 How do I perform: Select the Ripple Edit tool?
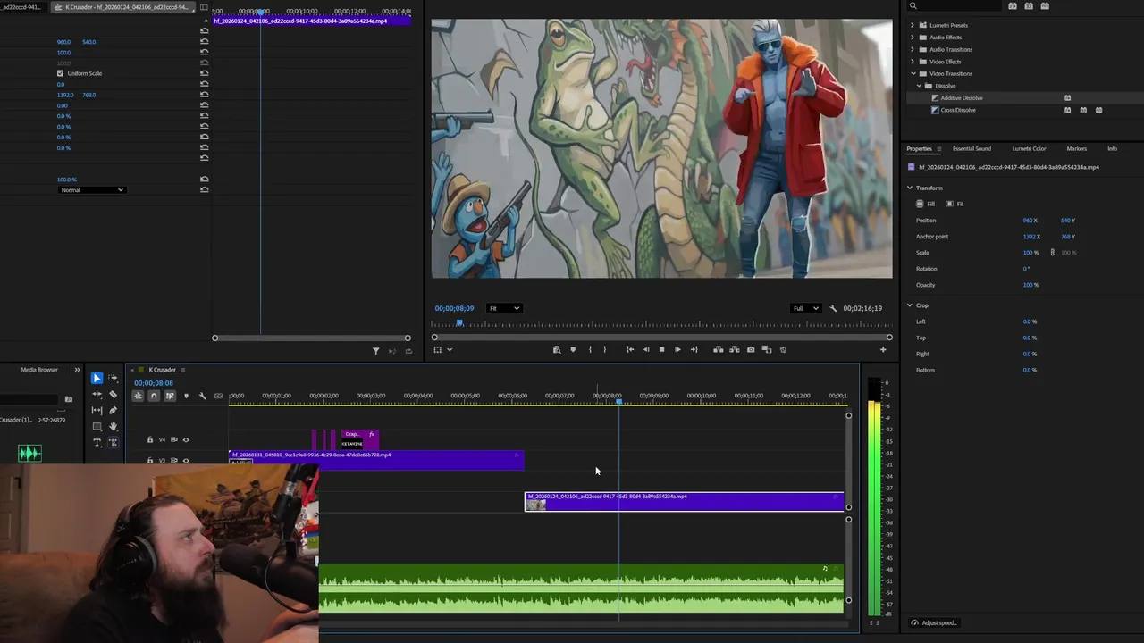click(97, 394)
